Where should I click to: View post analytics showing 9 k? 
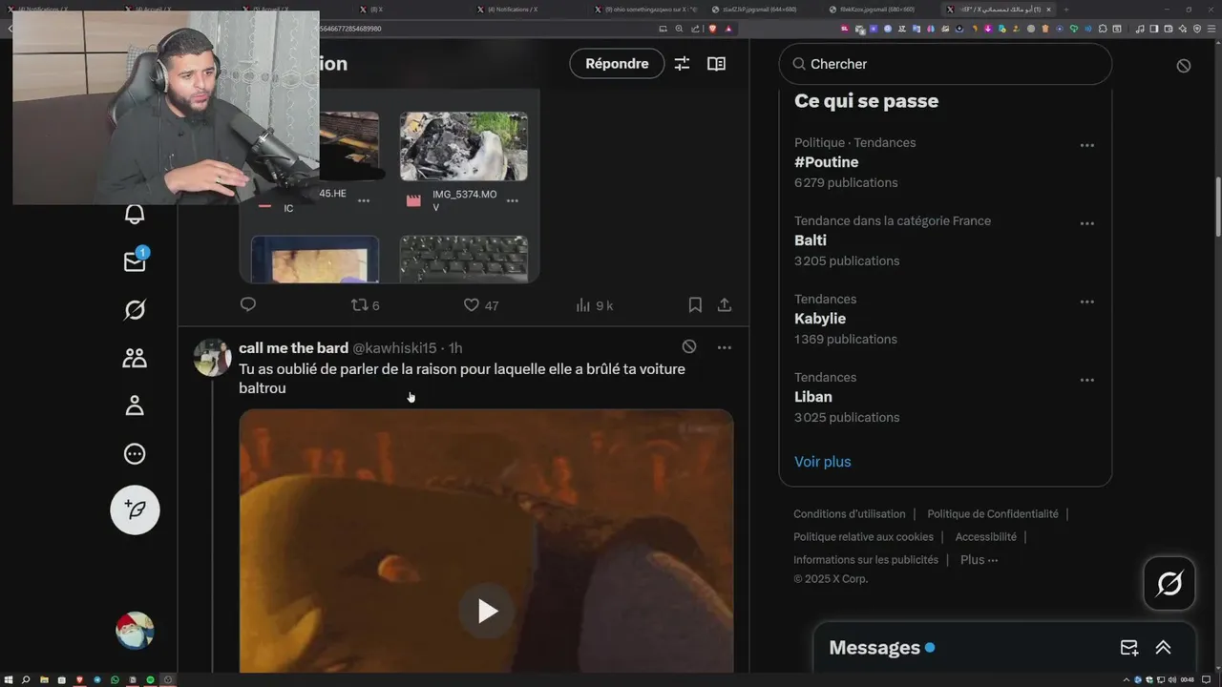(x=594, y=305)
